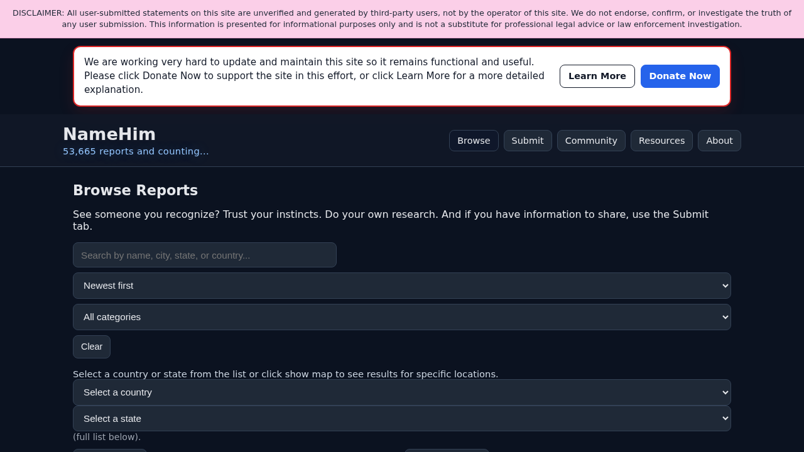Click the '(full list below).' text

tap(107, 437)
